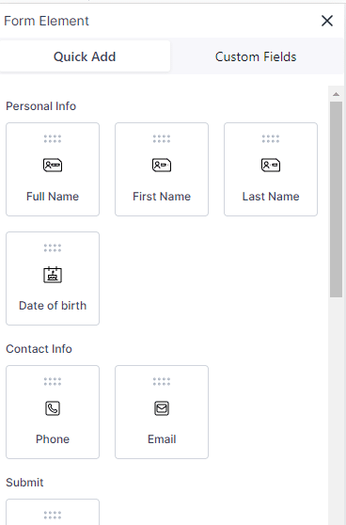The width and height of the screenshot is (346, 525).
Task: Click drag dots on Date of birth tile
Action: (53, 247)
